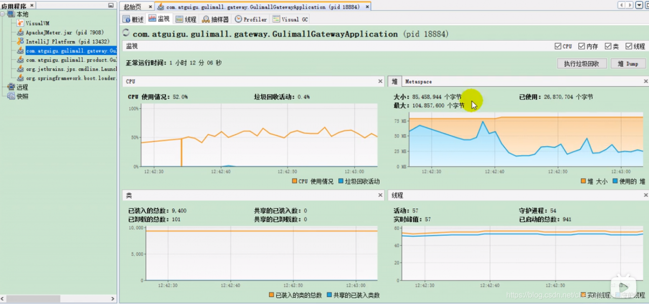Select the gulimall.gateway application node

[x=71, y=51]
